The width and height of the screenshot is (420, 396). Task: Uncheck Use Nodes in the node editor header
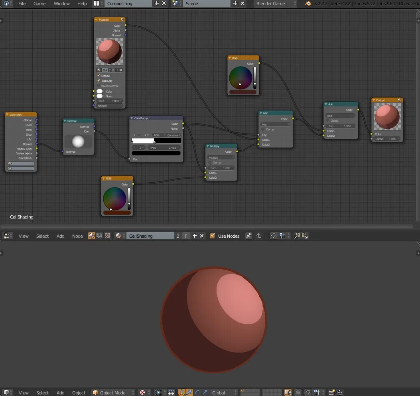[x=212, y=236]
